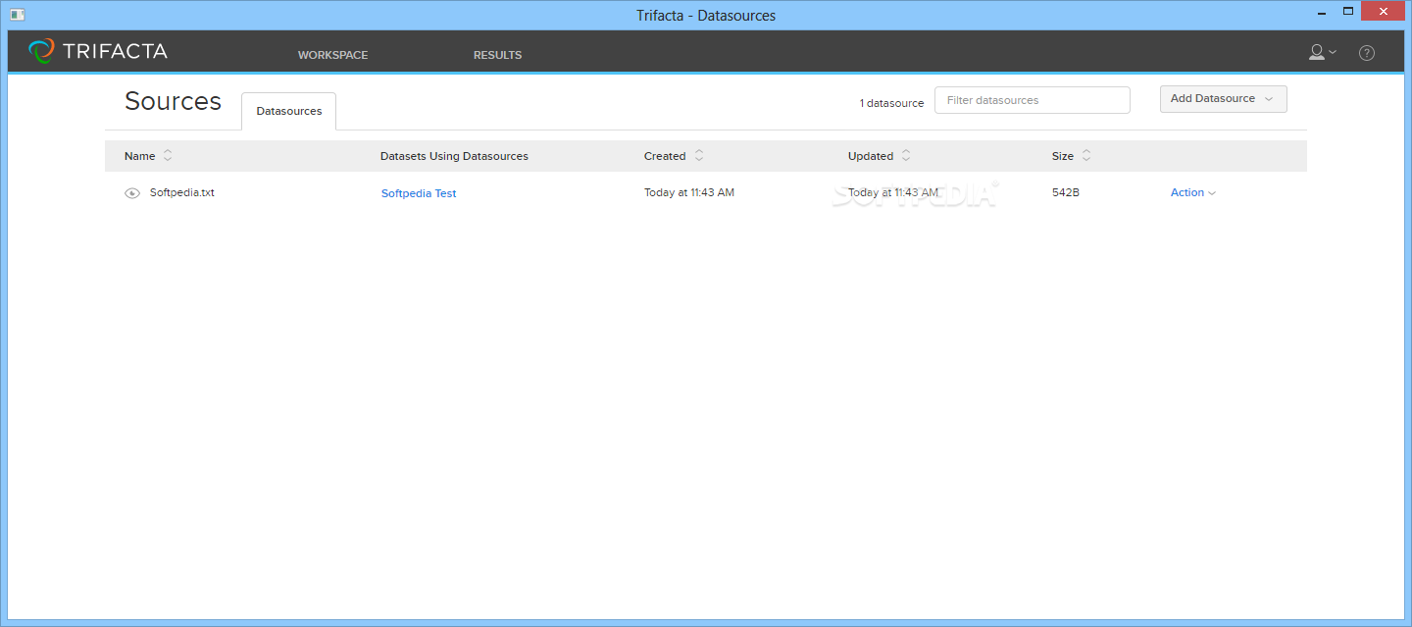Focus the Filter datasources field

(1032, 100)
